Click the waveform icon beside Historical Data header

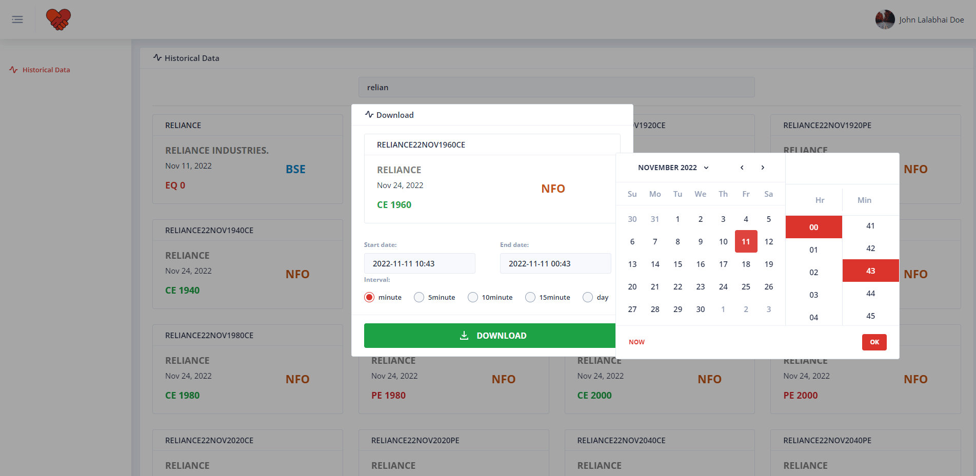point(157,57)
